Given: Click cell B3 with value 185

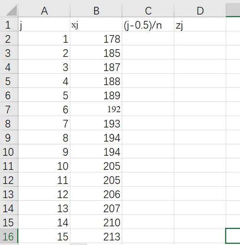Looking at the screenshot, I should [x=96, y=52].
